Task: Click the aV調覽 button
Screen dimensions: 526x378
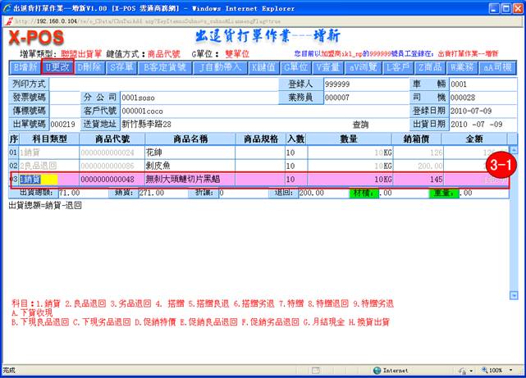Action: [x=364, y=67]
